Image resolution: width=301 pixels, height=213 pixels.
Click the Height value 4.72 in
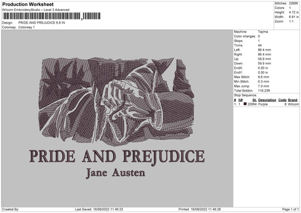click(x=293, y=12)
